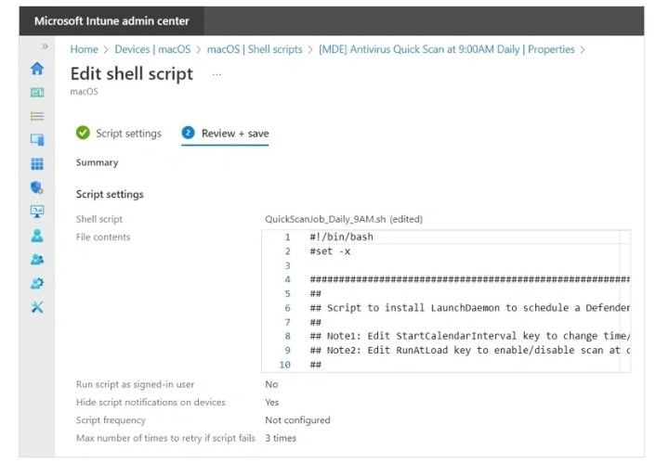Open the Apps grid icon

(37, 163)
